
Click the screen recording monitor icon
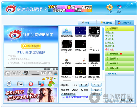[41, 84]
